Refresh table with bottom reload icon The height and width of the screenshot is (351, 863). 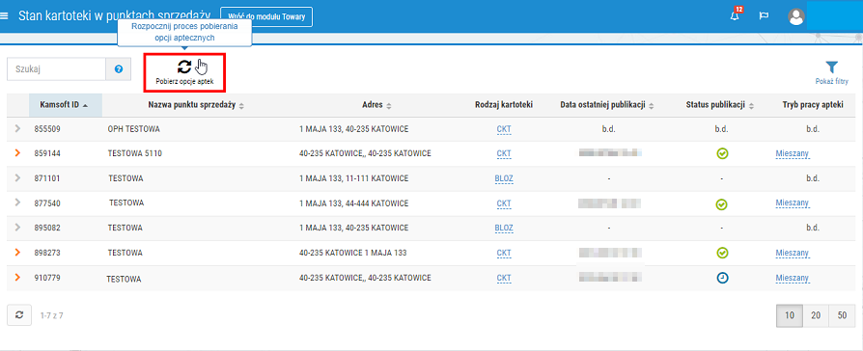click(x=19, y=315)
